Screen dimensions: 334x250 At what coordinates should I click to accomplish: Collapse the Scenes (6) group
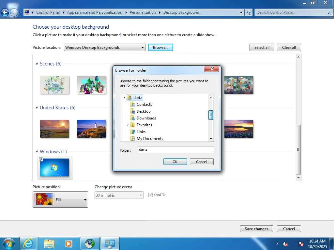[37, 63]
